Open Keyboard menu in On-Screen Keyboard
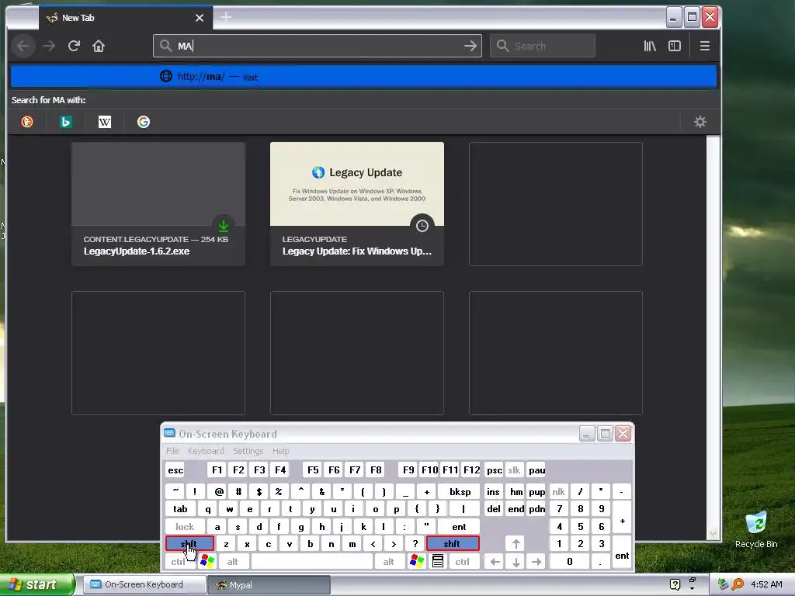This screenshot has width=795, height=596. coord(205,451)
